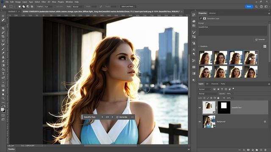This screenshot has width=271, height=152.
Task: Click the foreground color swatch
Action: 2,109
